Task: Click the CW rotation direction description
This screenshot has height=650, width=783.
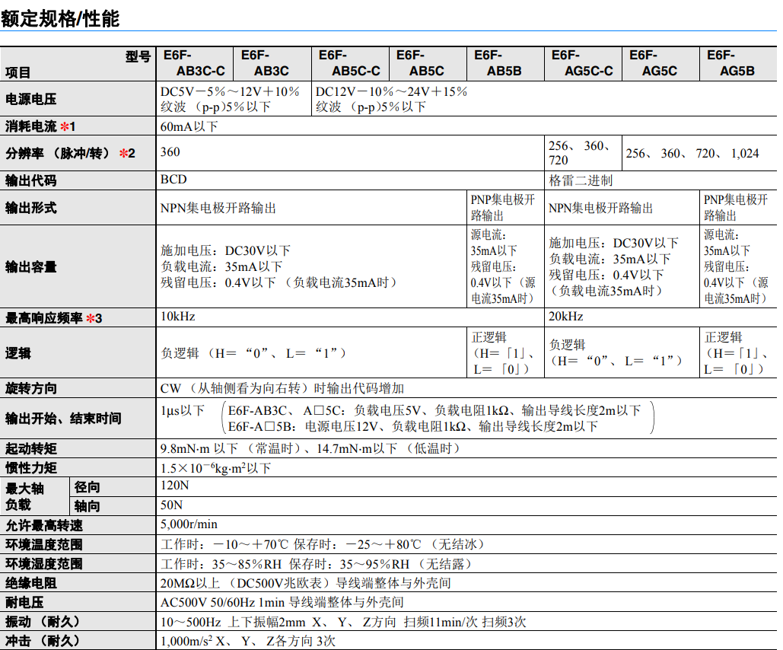Action: 282,388
